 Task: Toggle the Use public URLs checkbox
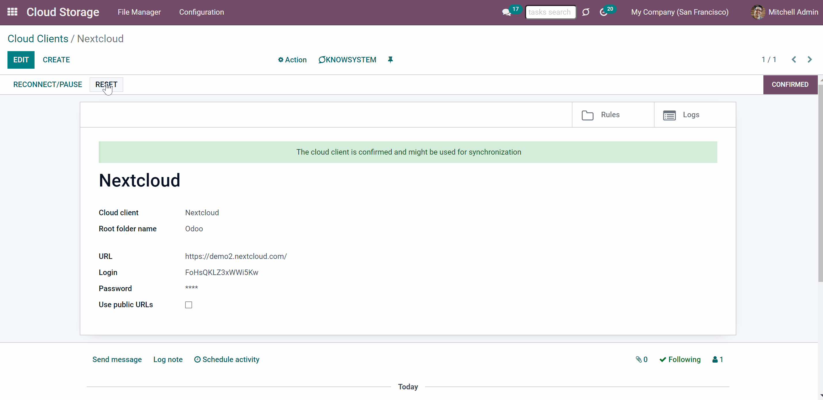click(x=189, y=305)
